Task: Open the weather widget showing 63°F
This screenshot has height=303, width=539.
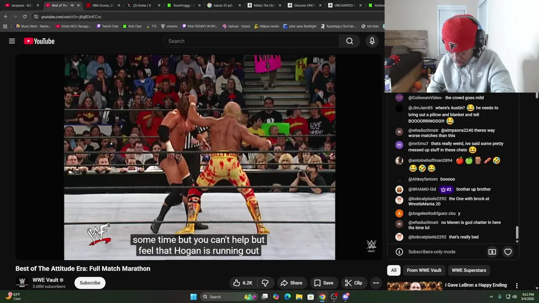Action: click(x=13, y=297)
